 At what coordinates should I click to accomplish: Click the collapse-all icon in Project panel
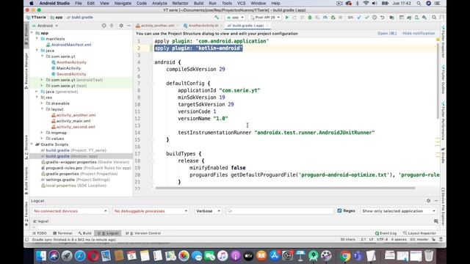(x=112, y=26)
